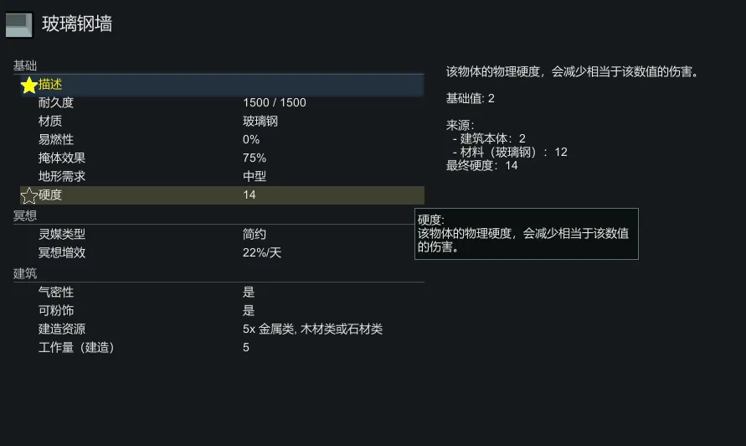Select the 耐久度 stat row
Screen dimensions: 746x446
point(222,103)
